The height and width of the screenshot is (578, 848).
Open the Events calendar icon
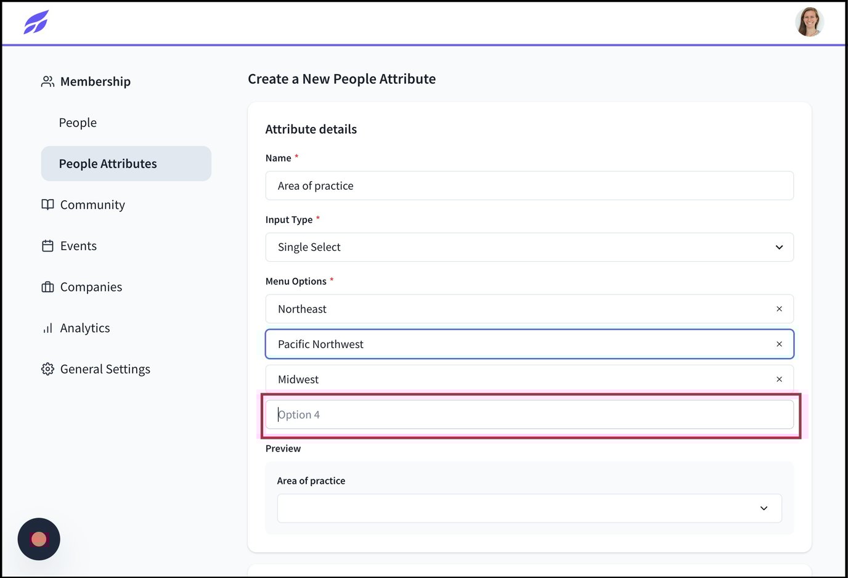(x=47, y=245)
